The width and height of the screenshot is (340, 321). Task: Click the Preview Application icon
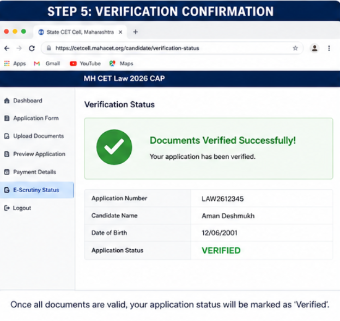click(x=7, y=154)
